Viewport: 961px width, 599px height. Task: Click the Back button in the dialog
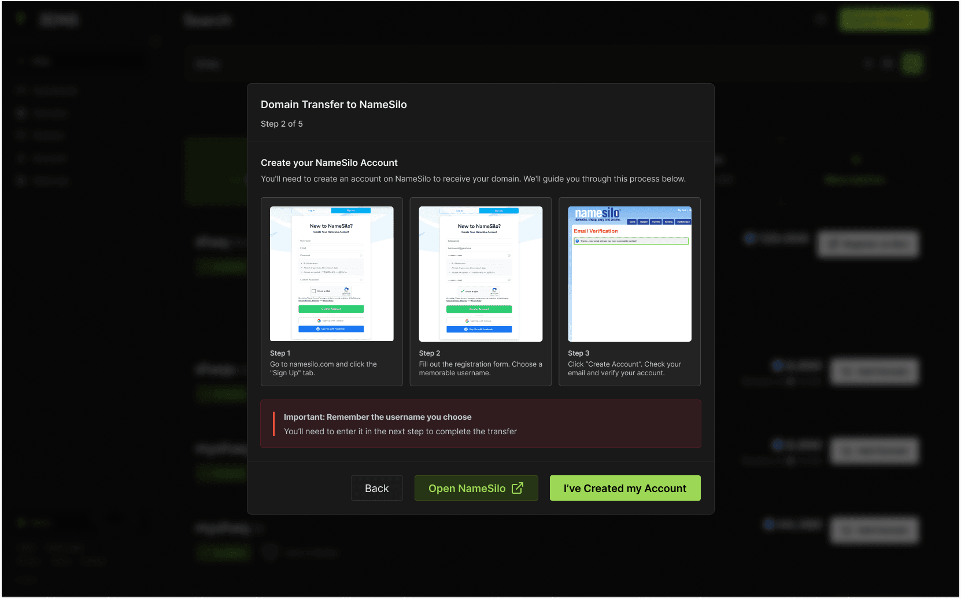[376, 488]
